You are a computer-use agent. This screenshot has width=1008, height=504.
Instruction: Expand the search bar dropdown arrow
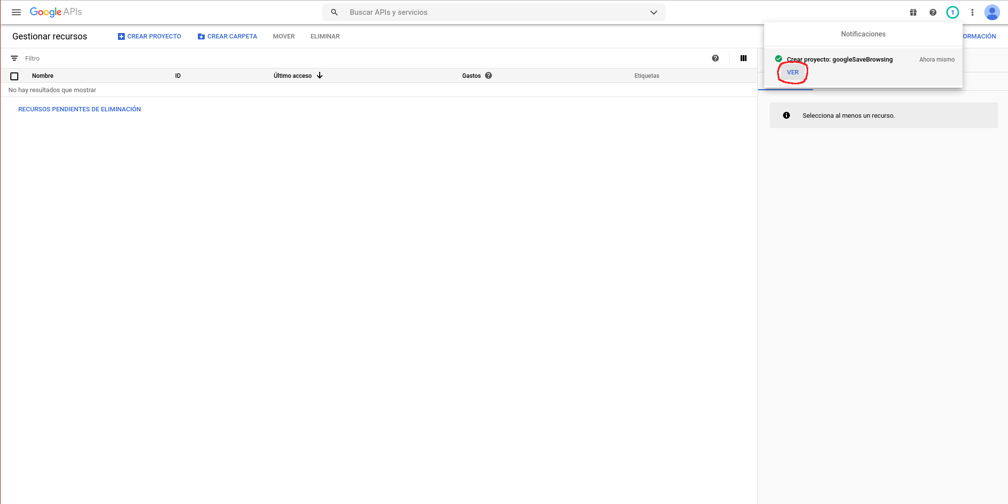click(653, 12)
